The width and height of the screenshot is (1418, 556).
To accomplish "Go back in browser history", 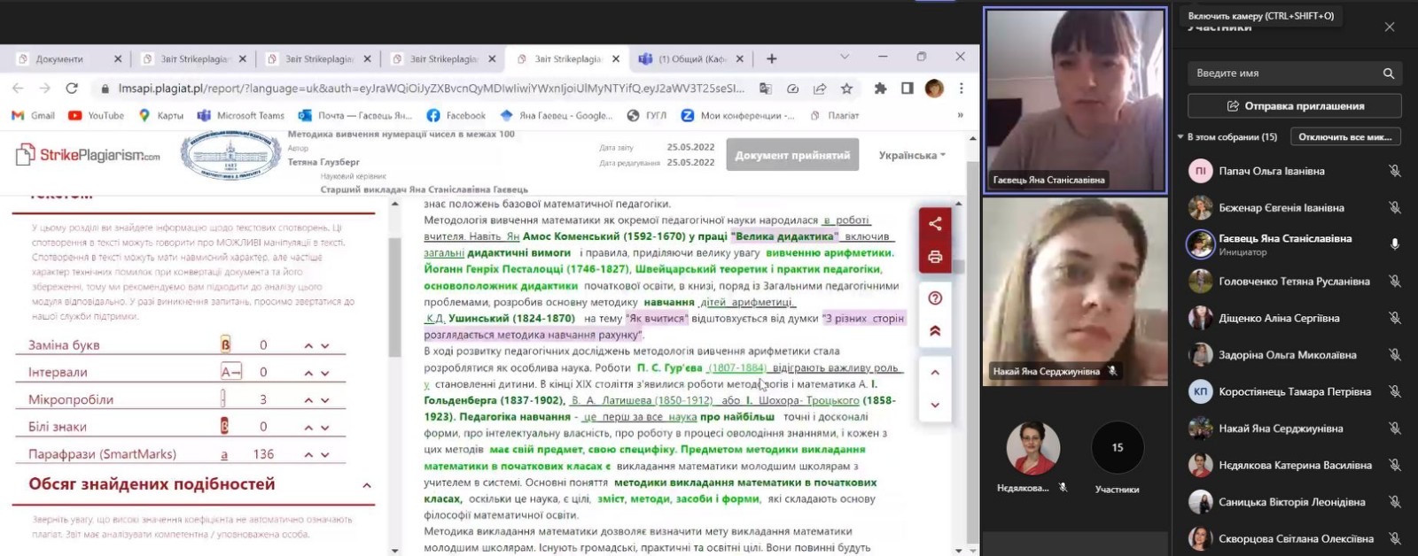I will [18, 89].
